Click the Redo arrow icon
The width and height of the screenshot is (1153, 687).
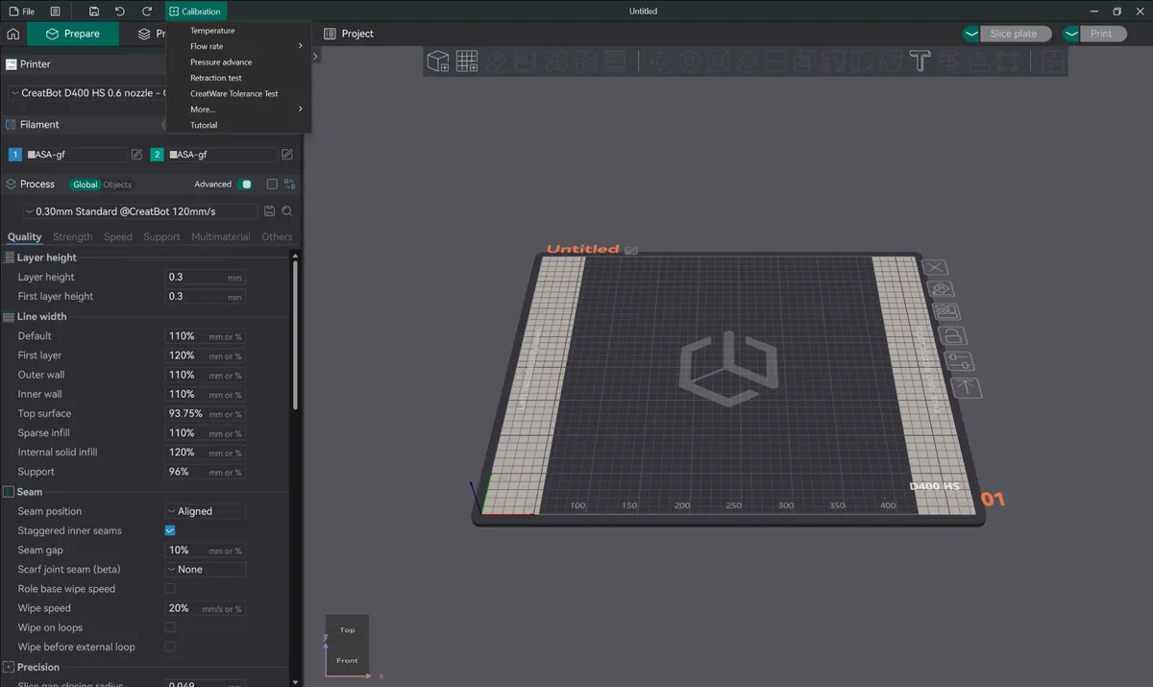coord(147,12)
